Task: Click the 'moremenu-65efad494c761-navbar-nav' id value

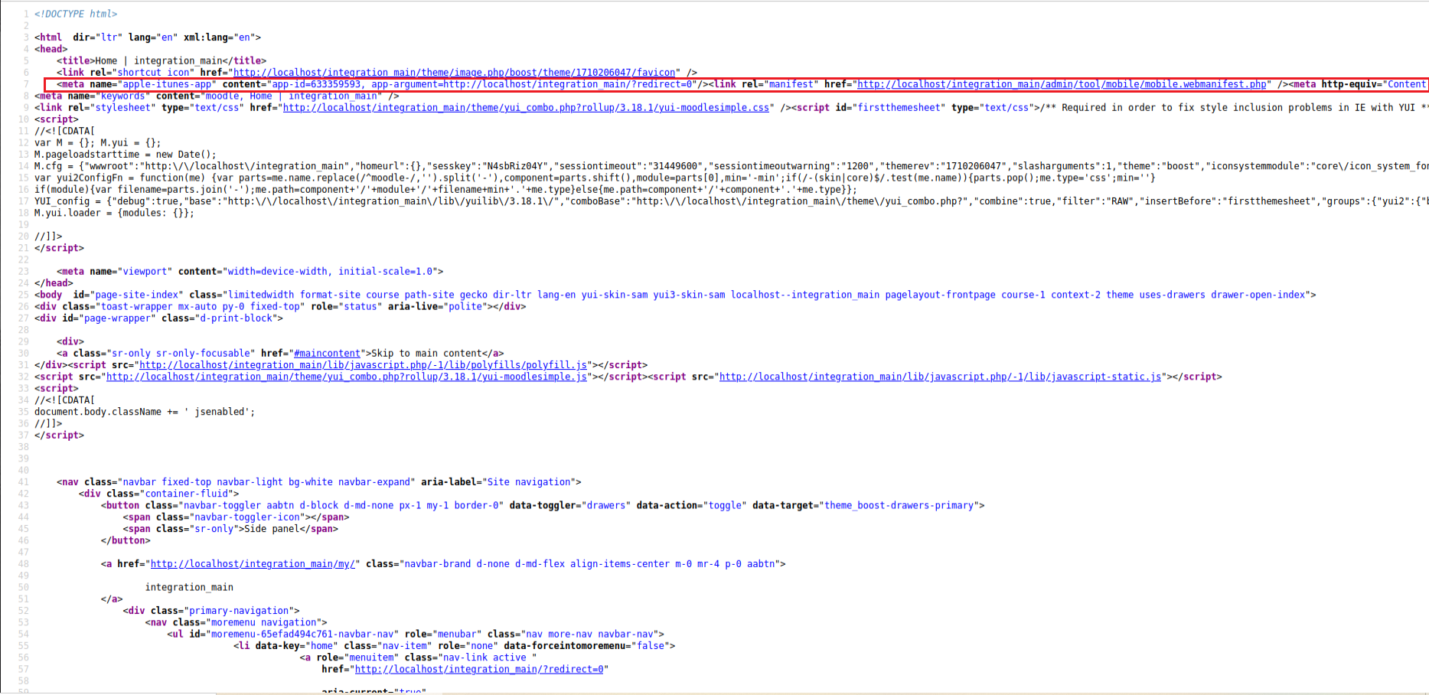Action: 302,635
